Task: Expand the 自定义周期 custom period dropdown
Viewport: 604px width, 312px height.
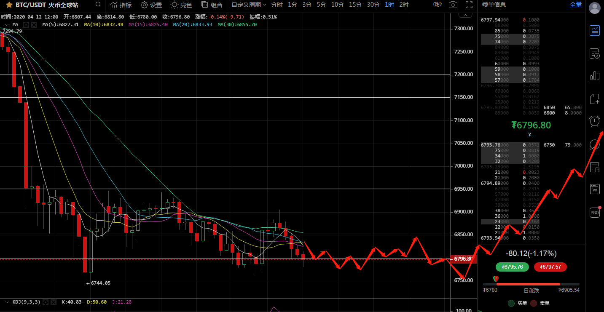Action: click(249, 5)
